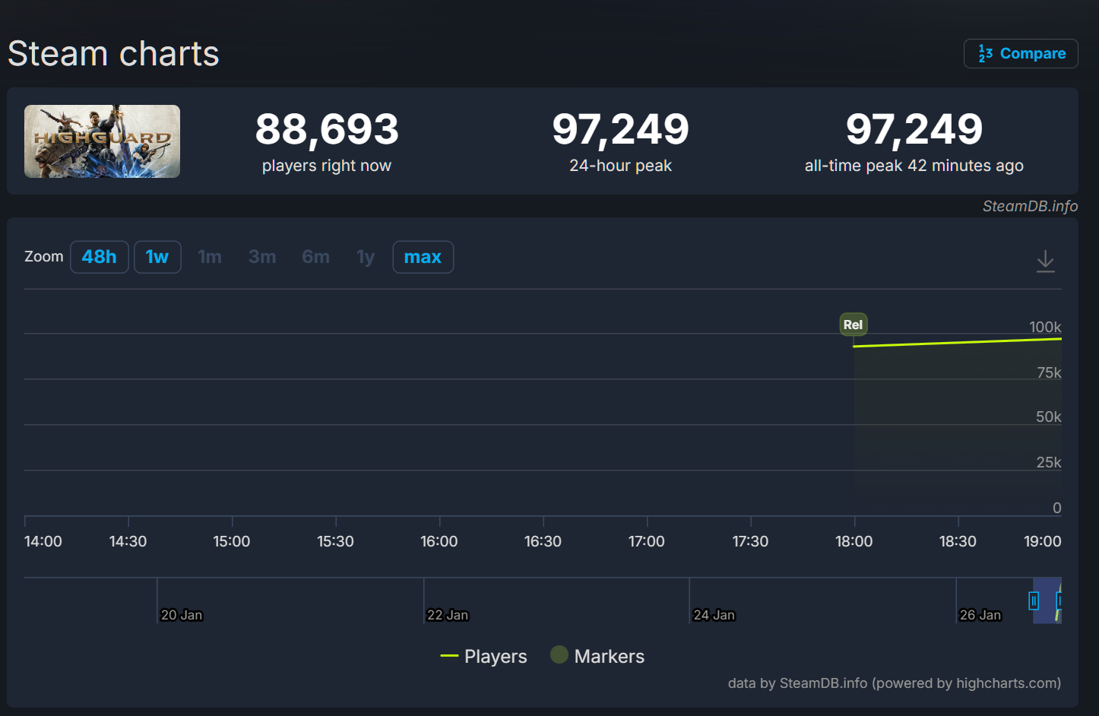
Task: Set chart zoom to 1m
Action: click(210, 257)
